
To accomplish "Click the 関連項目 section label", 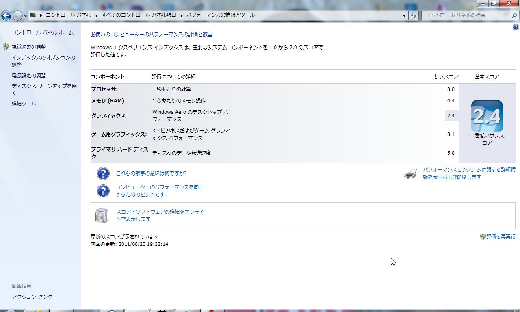I will pos(22,286).
